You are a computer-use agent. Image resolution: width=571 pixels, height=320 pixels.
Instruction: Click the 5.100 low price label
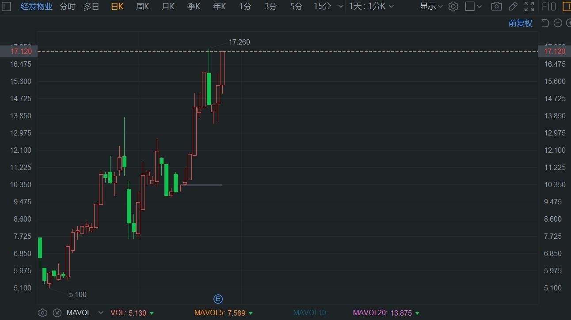point(78,294)
